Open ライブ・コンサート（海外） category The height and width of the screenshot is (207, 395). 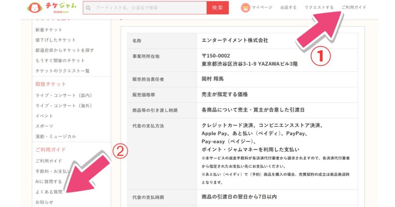[x=64, y=106]
